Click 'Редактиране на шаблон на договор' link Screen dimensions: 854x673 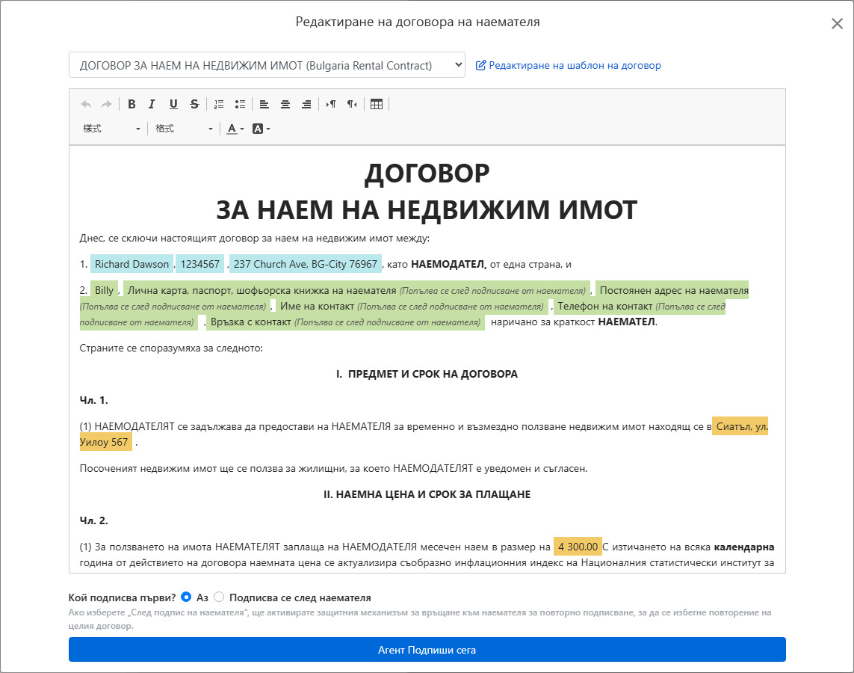(x=568, y=65)
